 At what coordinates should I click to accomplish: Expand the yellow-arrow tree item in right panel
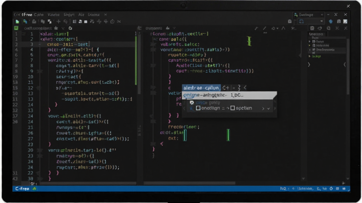coord(310,45)
